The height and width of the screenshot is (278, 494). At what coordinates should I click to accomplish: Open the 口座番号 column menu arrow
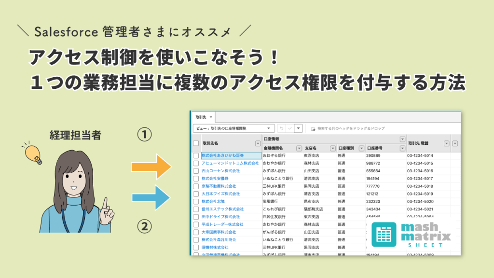click(402, 148)
